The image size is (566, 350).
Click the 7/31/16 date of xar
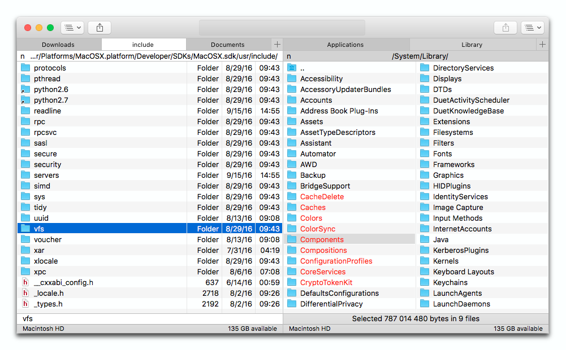tap(239, 250)
